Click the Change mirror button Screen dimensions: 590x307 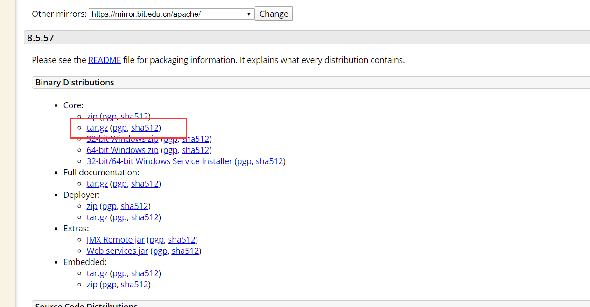coord(274,14)
